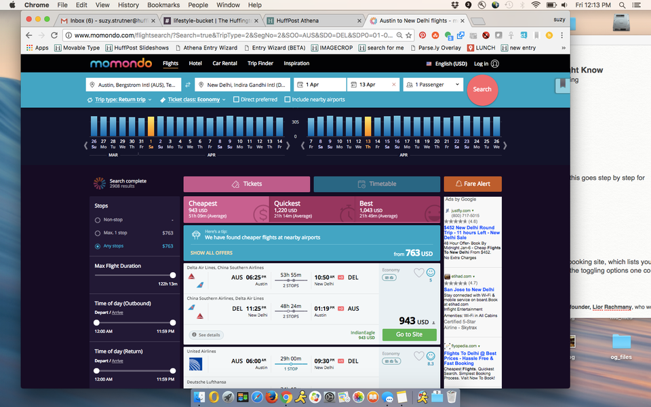The width and height of the screenshot is (651, 407).
Task: Click Log in link
Action: pyautogui.click(x=481, y=64)
